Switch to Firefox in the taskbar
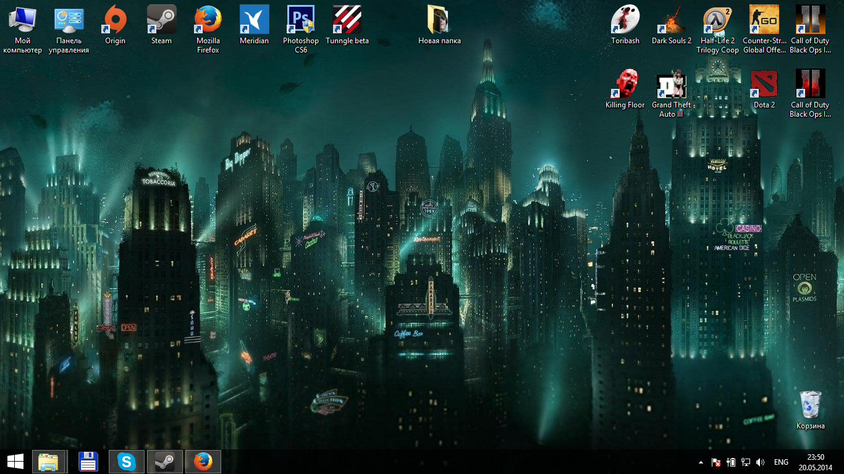Image resolution: width=844 pixels, height=474 pixels. pos(203,462)
